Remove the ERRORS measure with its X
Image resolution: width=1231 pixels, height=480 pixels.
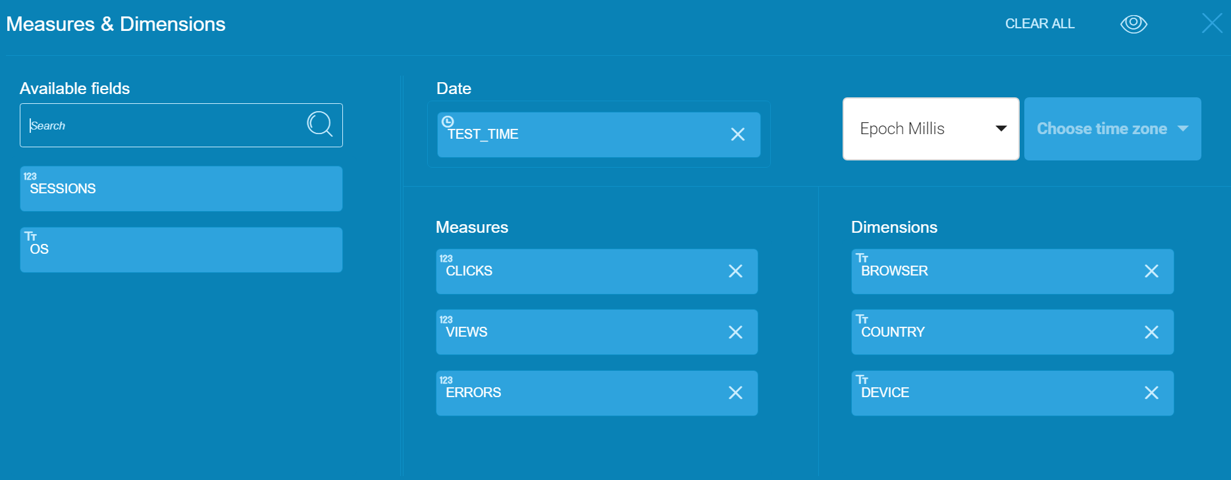(736, 393)
